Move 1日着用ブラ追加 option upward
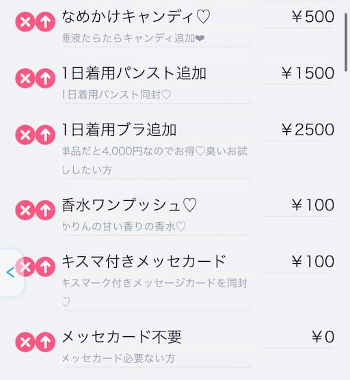Viewport: 350px width, 380px height. click(x=45, y=135)
